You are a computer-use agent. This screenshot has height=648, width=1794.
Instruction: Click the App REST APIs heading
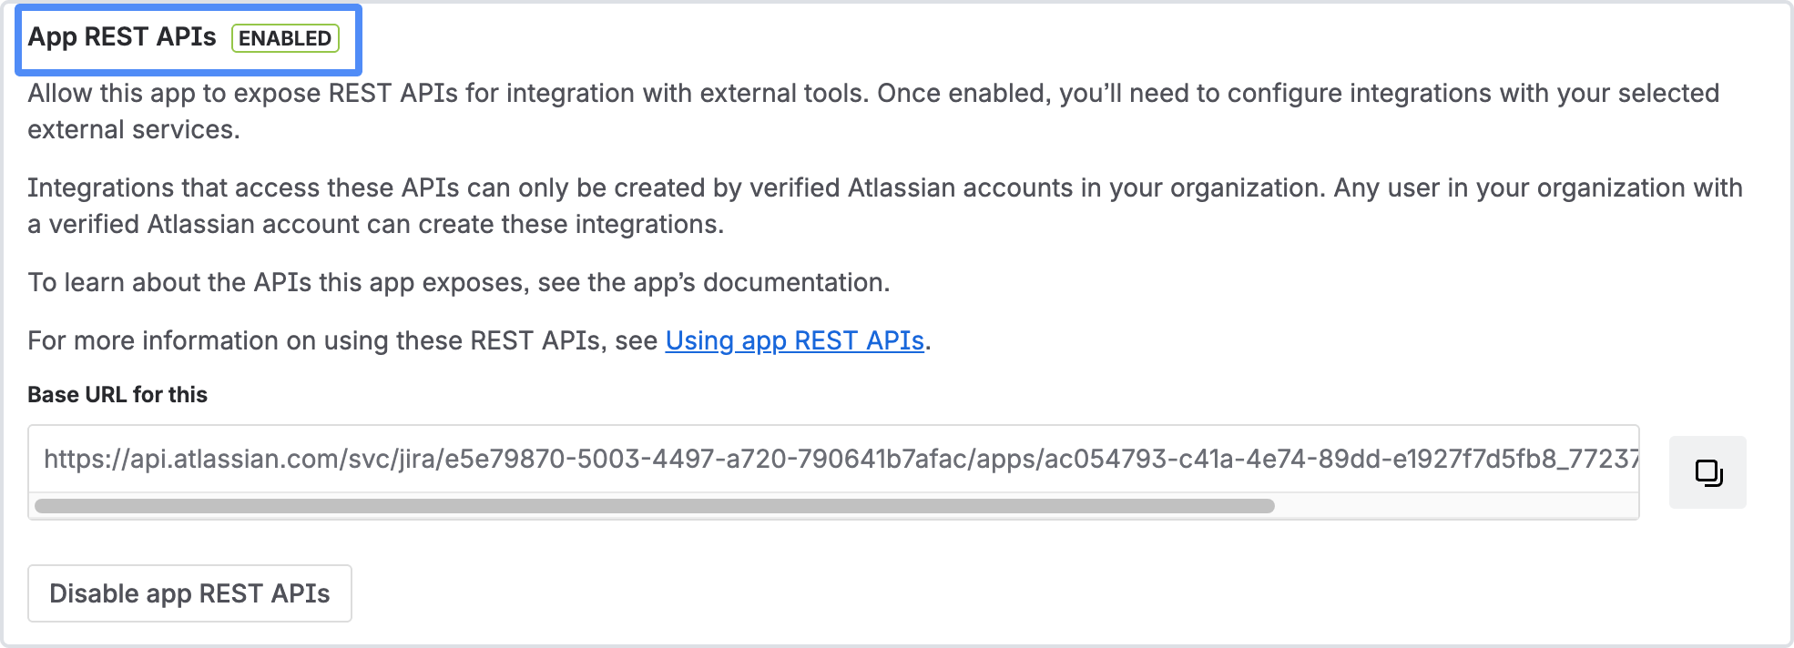tap(122, 37)
